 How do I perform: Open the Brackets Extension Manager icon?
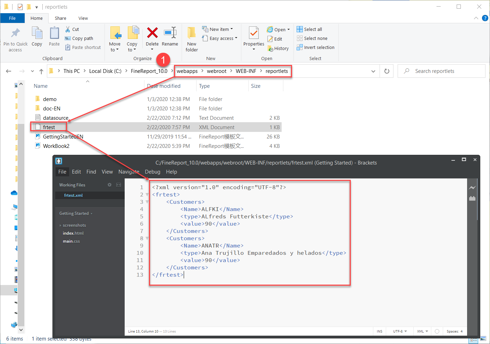pos(472,198)
